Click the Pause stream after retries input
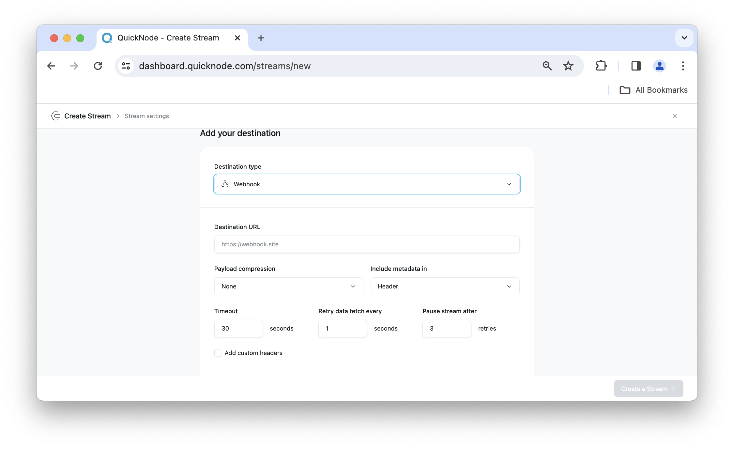The height and width of the screenshot is (449, 734). (x=446, y=328)
